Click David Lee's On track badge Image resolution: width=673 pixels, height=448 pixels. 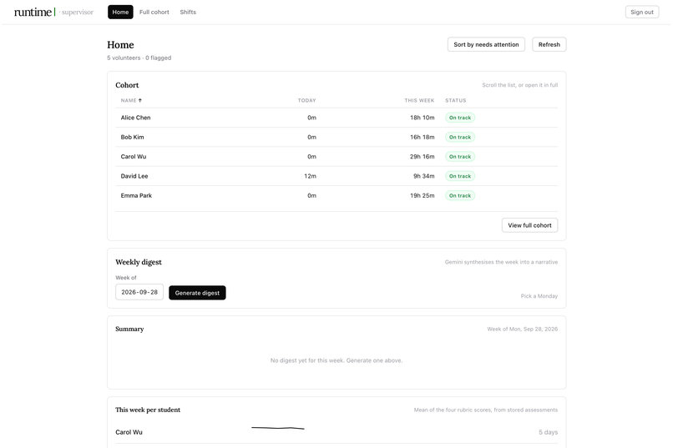(460, 176)
